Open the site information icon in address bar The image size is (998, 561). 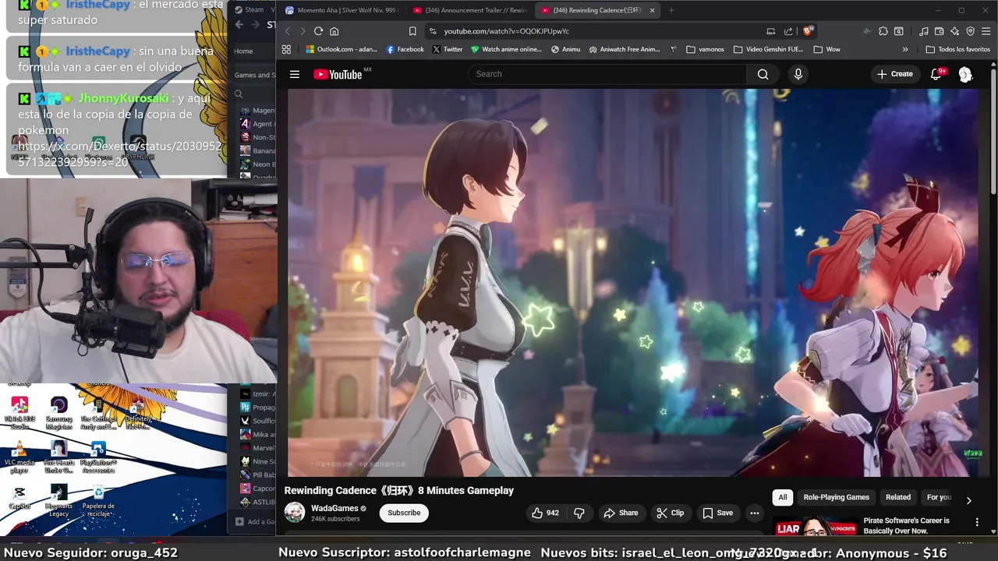433,31
